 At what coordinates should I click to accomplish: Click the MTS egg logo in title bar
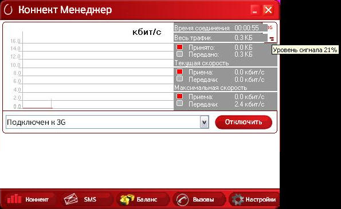coord(8,10)
